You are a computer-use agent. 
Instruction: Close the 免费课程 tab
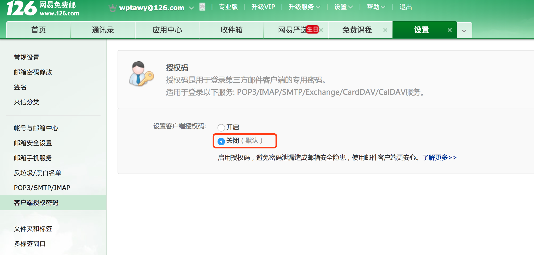(x=385, y=30)
